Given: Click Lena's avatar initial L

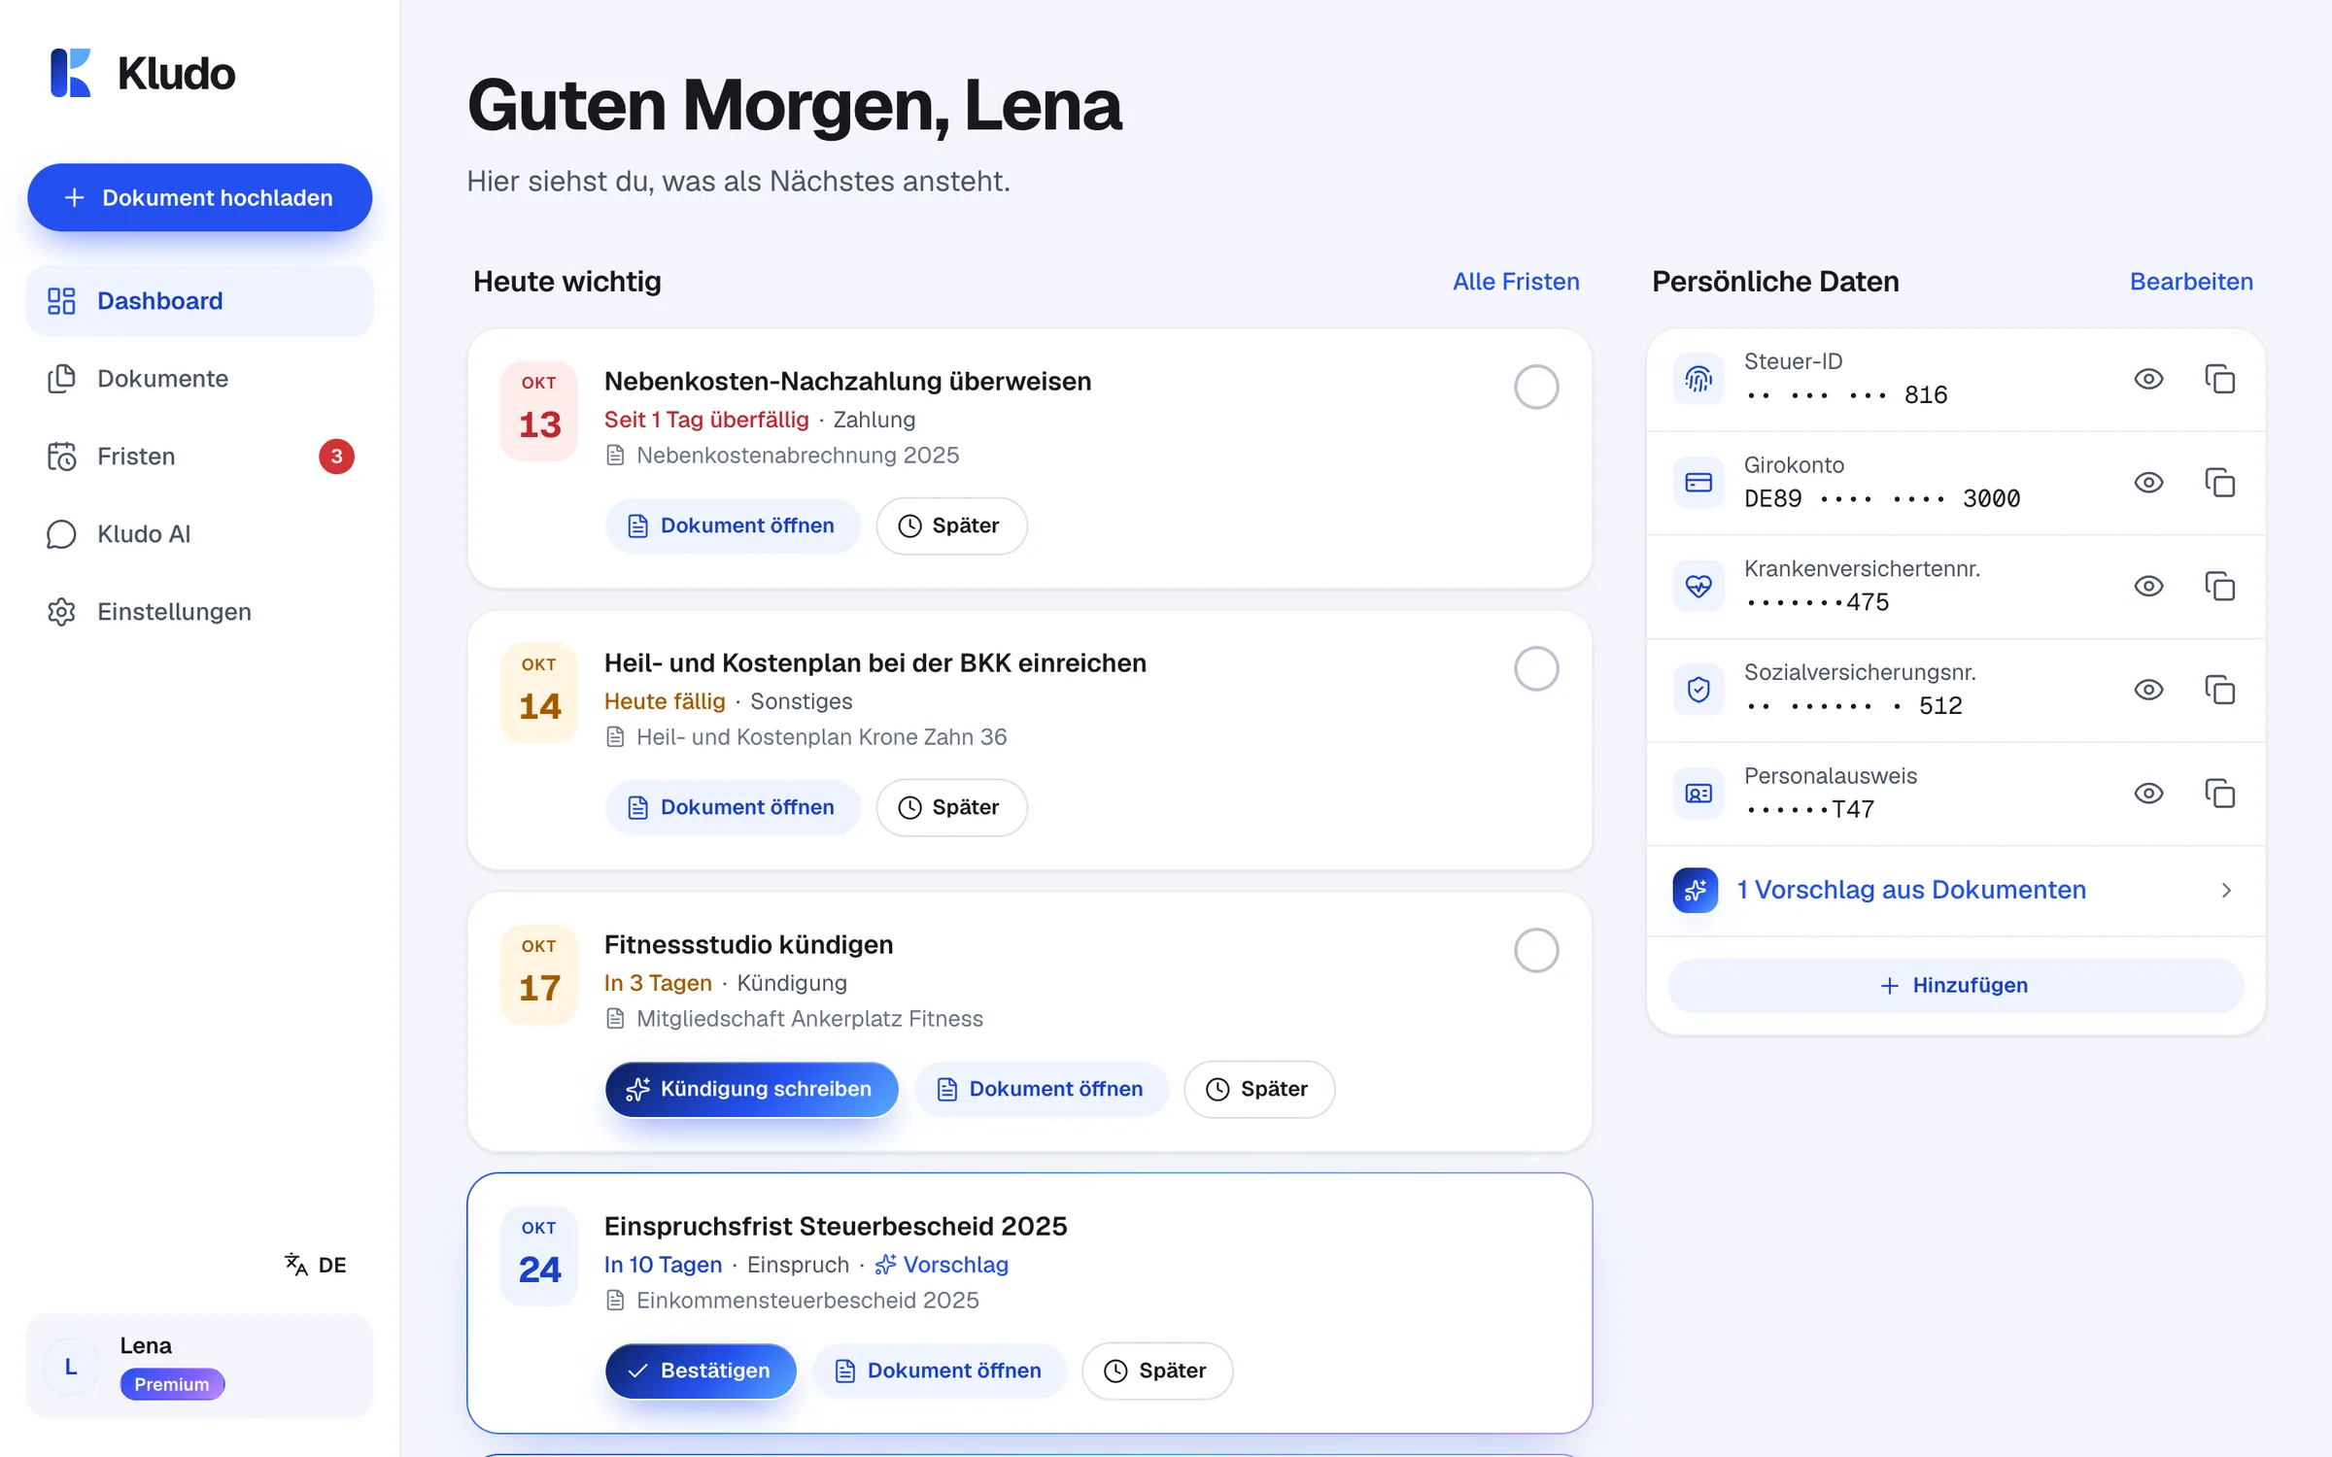Looking at the screenshot, I should coord(71,1367).
